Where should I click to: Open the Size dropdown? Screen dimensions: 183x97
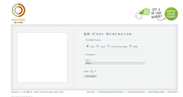click(x=94, y=71)
